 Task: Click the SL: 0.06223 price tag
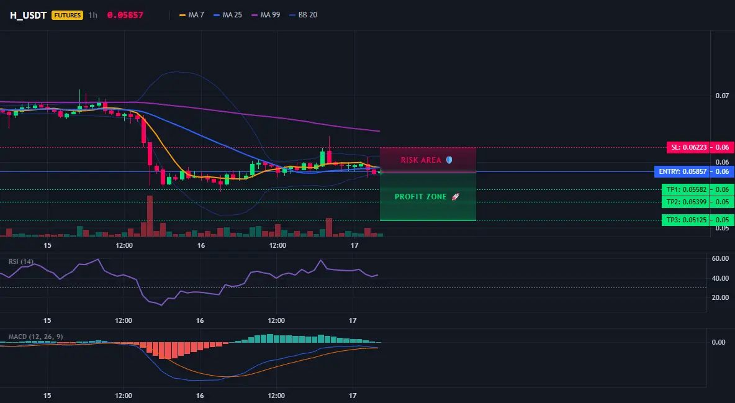(x=688, y=147)
